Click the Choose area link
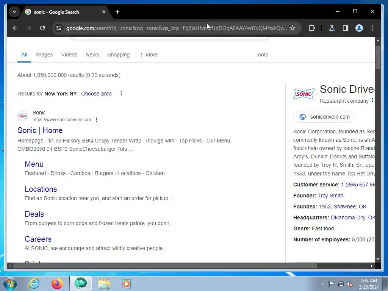388x291 pixels. (x=96, y=94)
